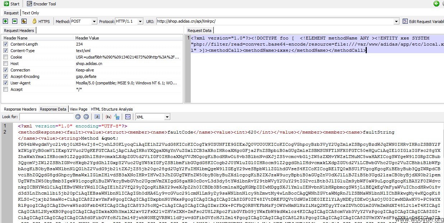Toggle regular expression search icon
Viewport: 444px width, 223px height.
[108, 117]
